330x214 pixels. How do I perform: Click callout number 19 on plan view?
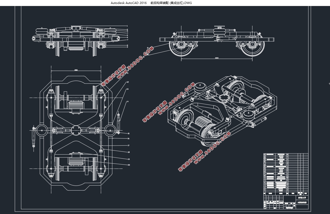click(129, 159)
